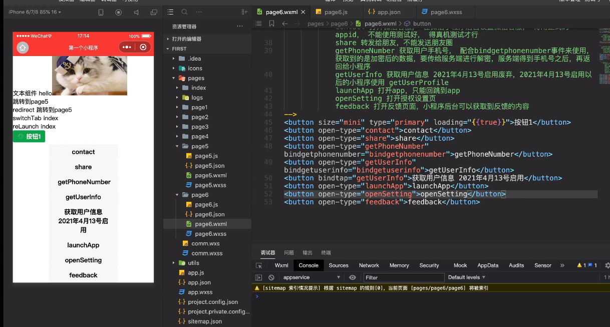The image size is (610, 327).
Task: Click the bookmark icon in editor toolbar
Action: point(271,24)
